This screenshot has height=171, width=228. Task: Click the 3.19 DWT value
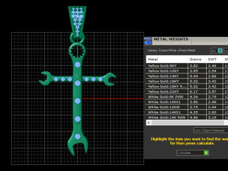[212, 117]
